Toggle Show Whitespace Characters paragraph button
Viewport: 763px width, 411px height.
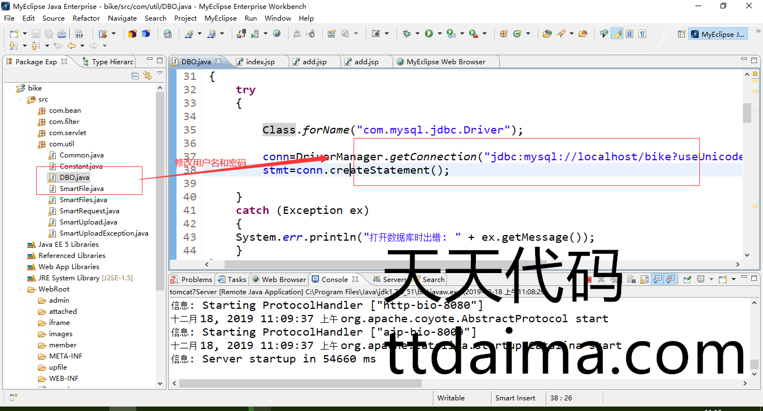pyautogui.click(x=642, y=34)
